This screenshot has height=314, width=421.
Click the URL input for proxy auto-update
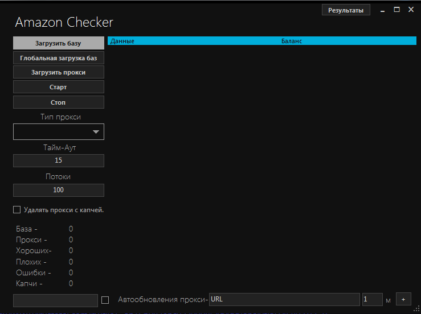pyautogui.click(x=284, y=299)
